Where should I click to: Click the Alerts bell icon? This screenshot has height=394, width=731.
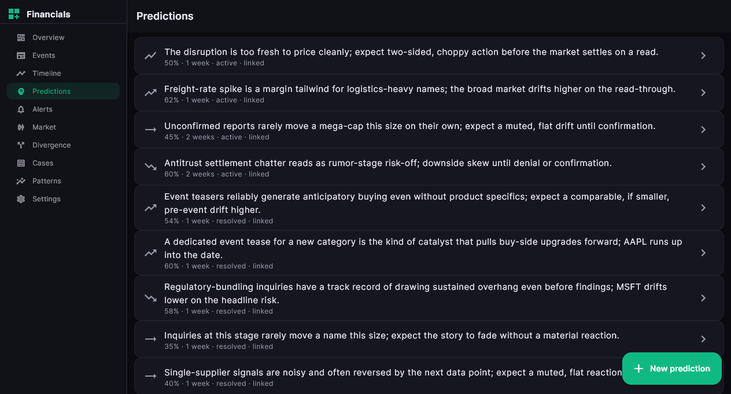click(x=21, y=109)
